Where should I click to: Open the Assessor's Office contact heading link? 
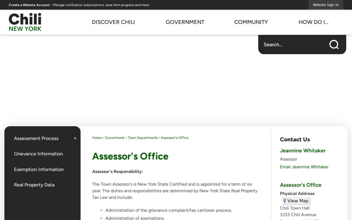tap(301, 185)
